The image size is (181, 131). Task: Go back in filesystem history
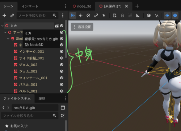coord(4,108)
